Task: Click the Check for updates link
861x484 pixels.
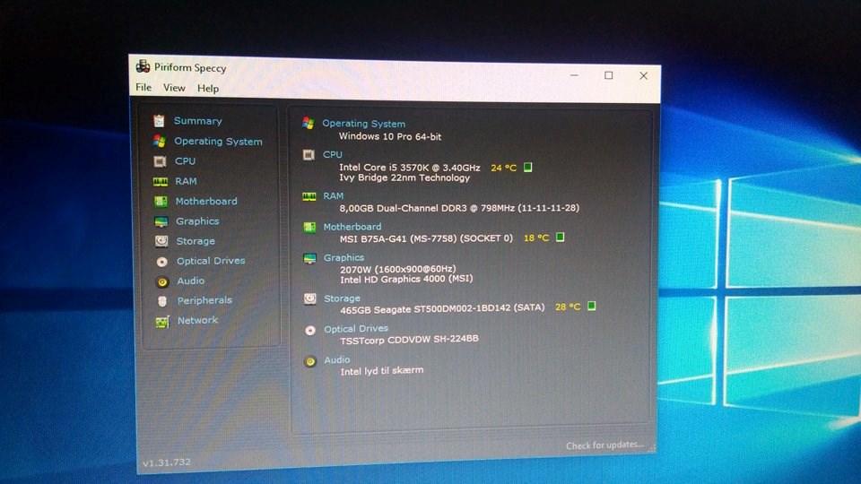Action: pos(604,445)
